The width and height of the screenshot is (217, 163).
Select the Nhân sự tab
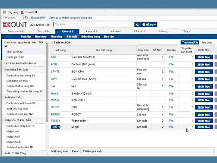164,32
